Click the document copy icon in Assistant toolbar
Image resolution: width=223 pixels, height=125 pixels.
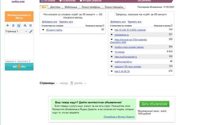13,25
